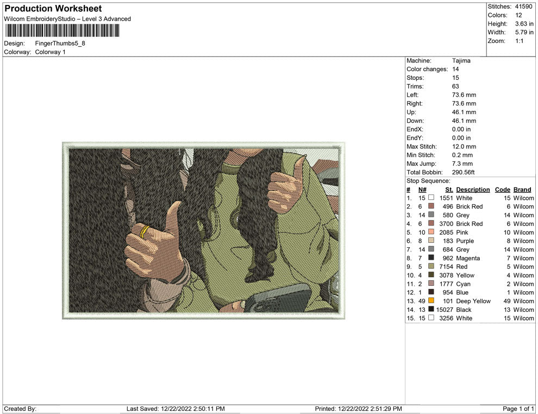The height and width of the screenshot is (414, 538).
Task: Click the 'Colorway 1' value
Action: (x=50, y=52)
